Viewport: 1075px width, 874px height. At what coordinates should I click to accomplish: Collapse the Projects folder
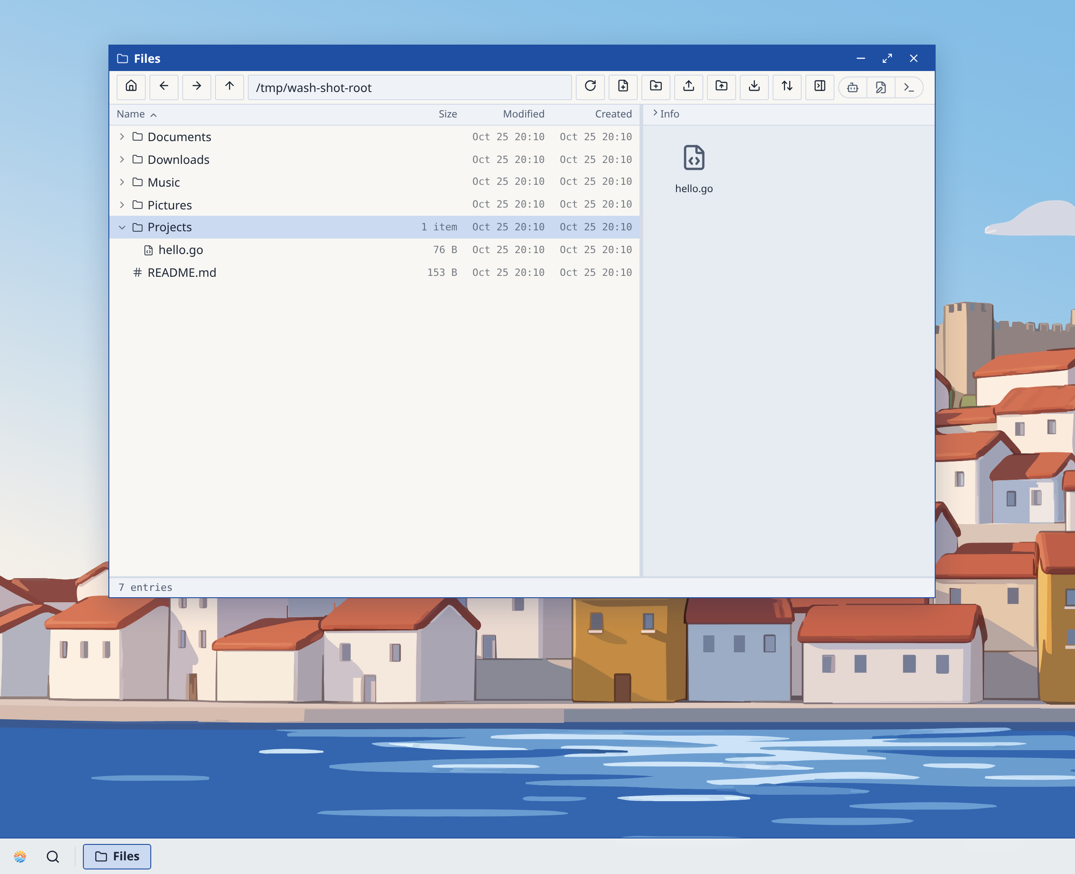(x=122, y=228)
